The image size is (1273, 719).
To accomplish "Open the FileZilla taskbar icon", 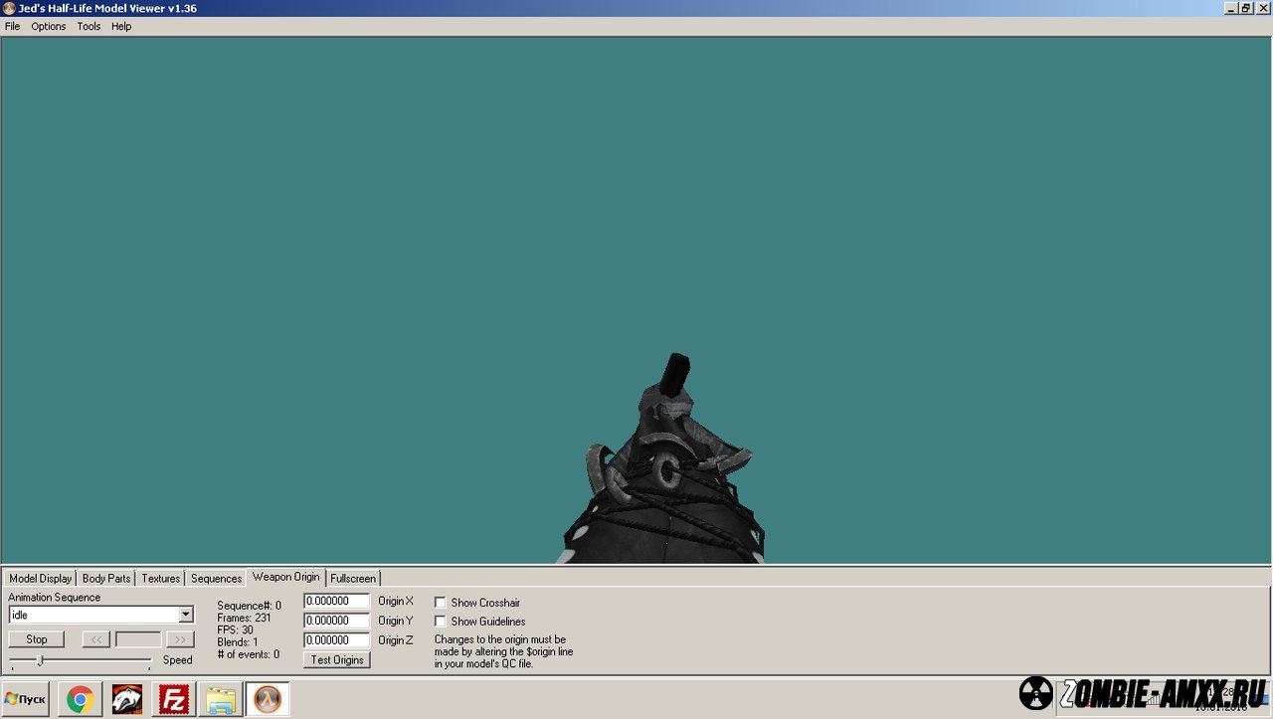I will pos(174,700).
